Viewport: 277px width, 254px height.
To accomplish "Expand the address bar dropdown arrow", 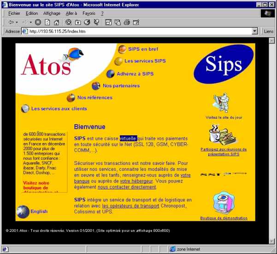I will pos(254,31).
